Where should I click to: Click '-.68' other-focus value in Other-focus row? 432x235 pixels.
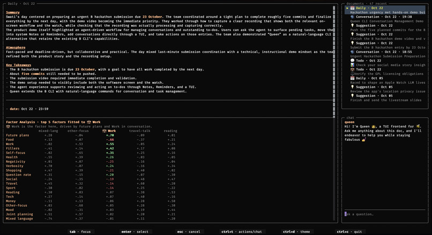(x=79, y=206)
